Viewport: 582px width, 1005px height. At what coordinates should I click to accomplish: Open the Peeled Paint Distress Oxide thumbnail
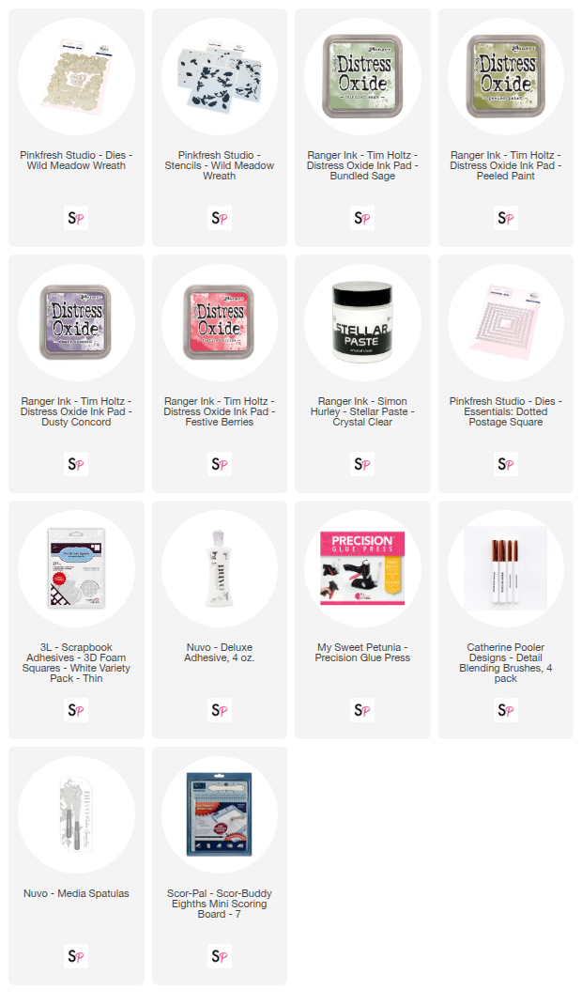(x=506, y=76)
